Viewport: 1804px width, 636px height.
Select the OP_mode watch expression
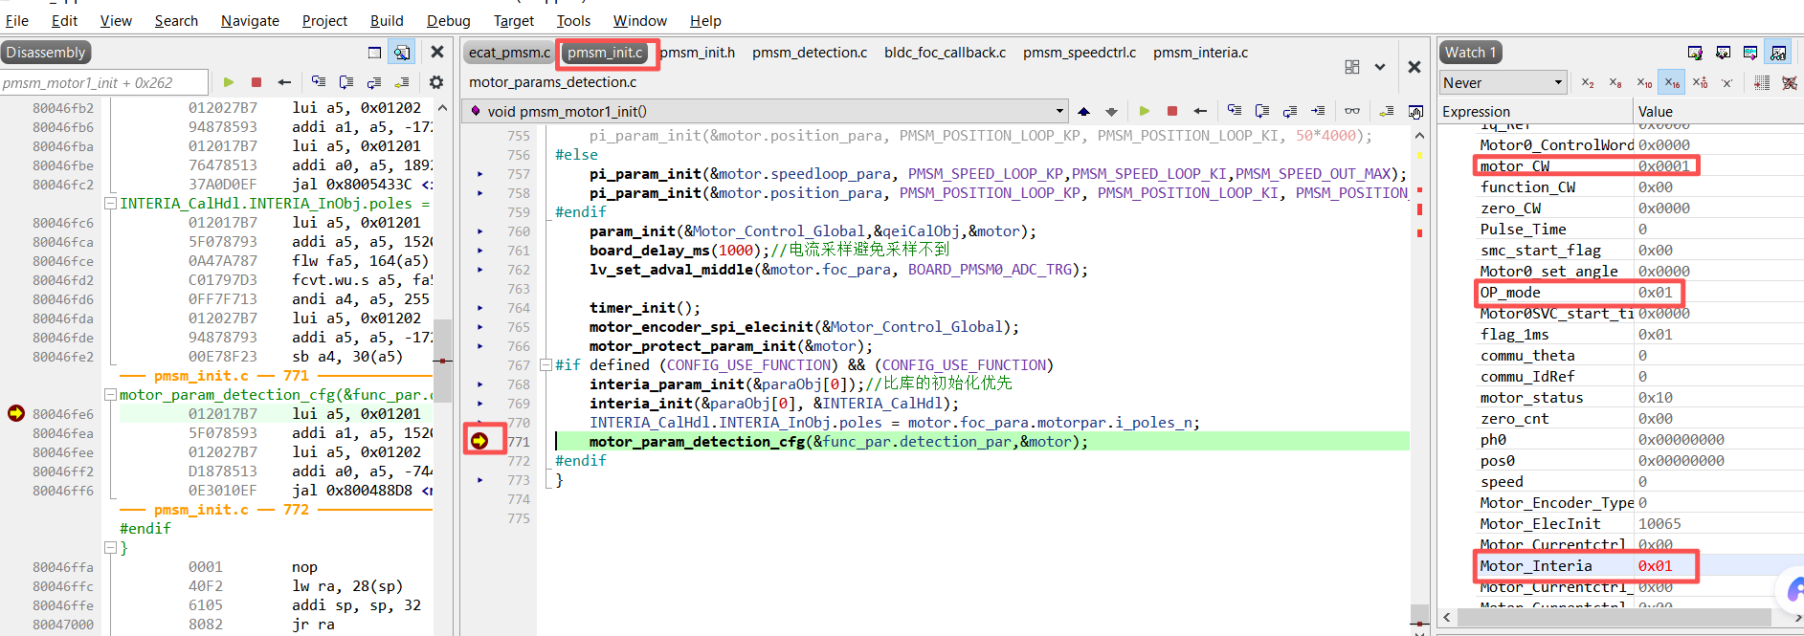[1510, 293]
